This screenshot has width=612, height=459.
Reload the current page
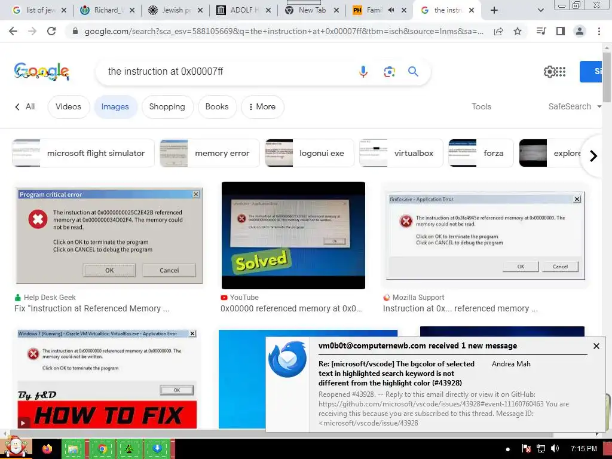click(x=51, y=31)
